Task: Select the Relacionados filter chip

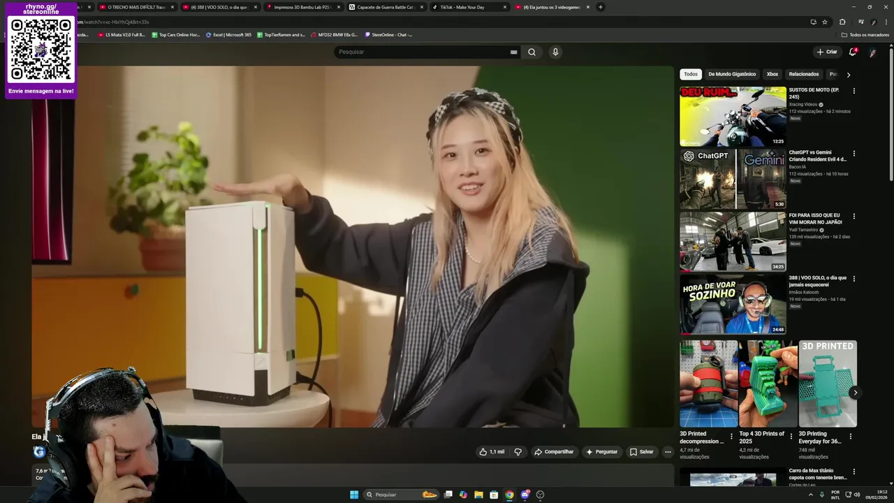Action: 804,74
